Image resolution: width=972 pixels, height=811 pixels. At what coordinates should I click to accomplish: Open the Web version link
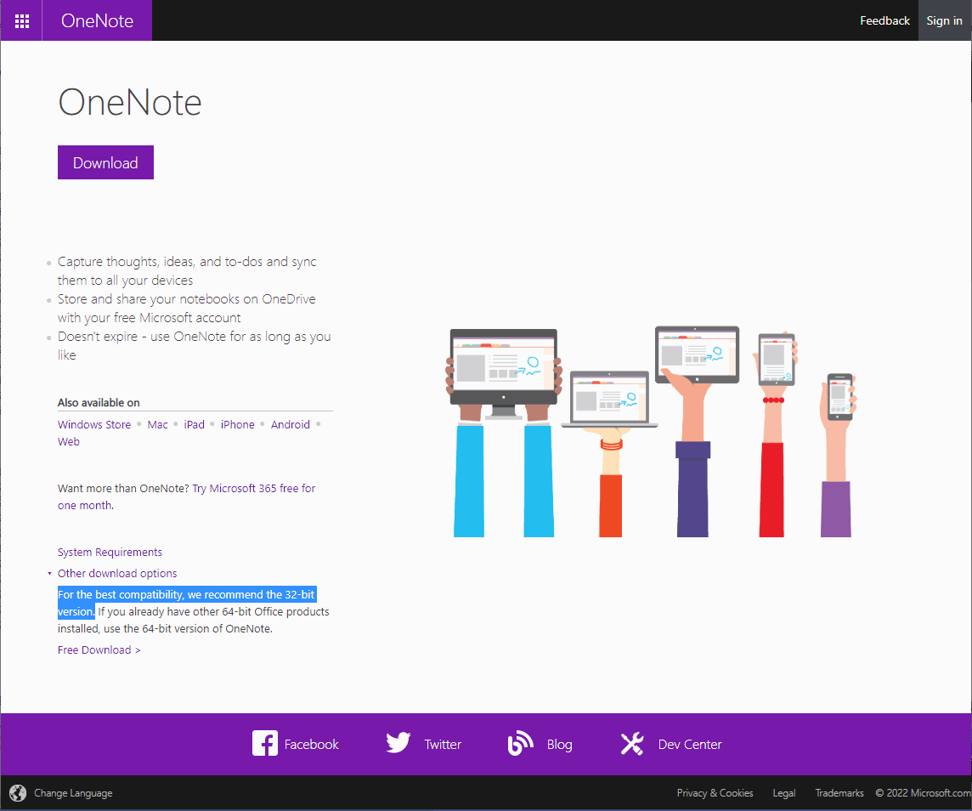[69, 442]
